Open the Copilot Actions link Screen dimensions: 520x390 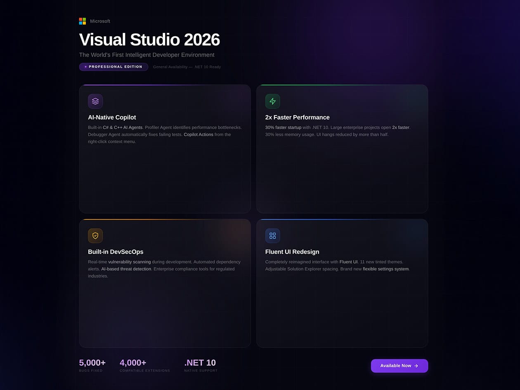pos(199,134)
